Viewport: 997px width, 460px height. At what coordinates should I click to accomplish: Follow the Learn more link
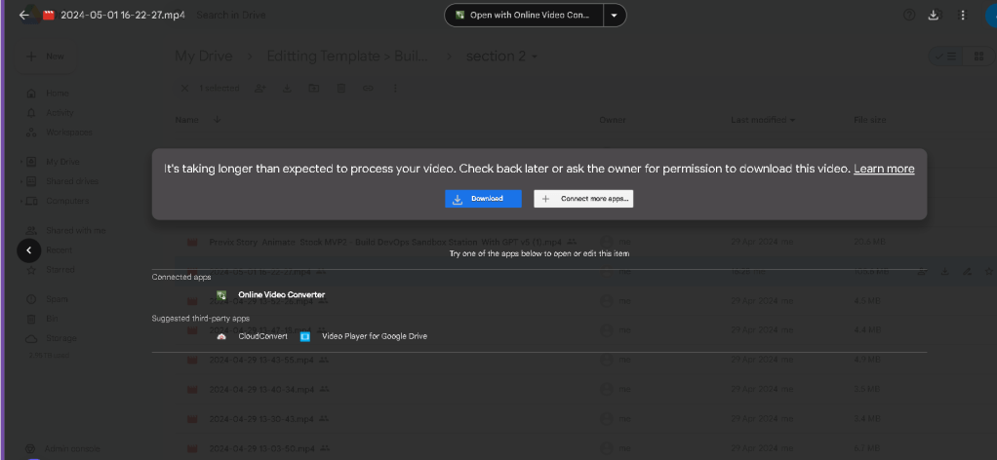pos(884,169)
